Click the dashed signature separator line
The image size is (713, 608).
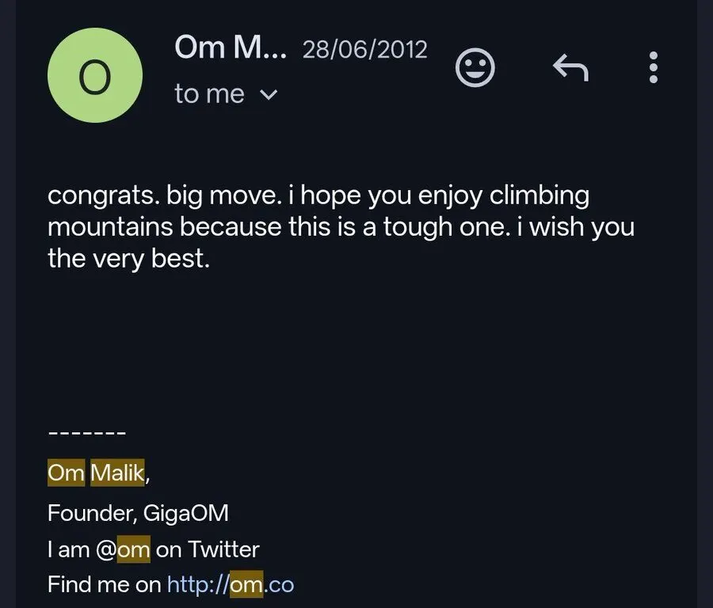[x=87, y=433]
